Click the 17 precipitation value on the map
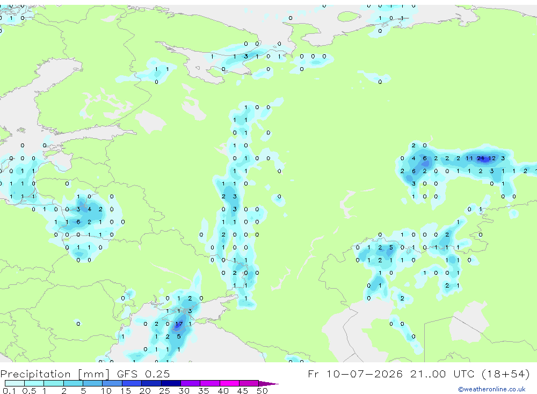 [179, 324]
